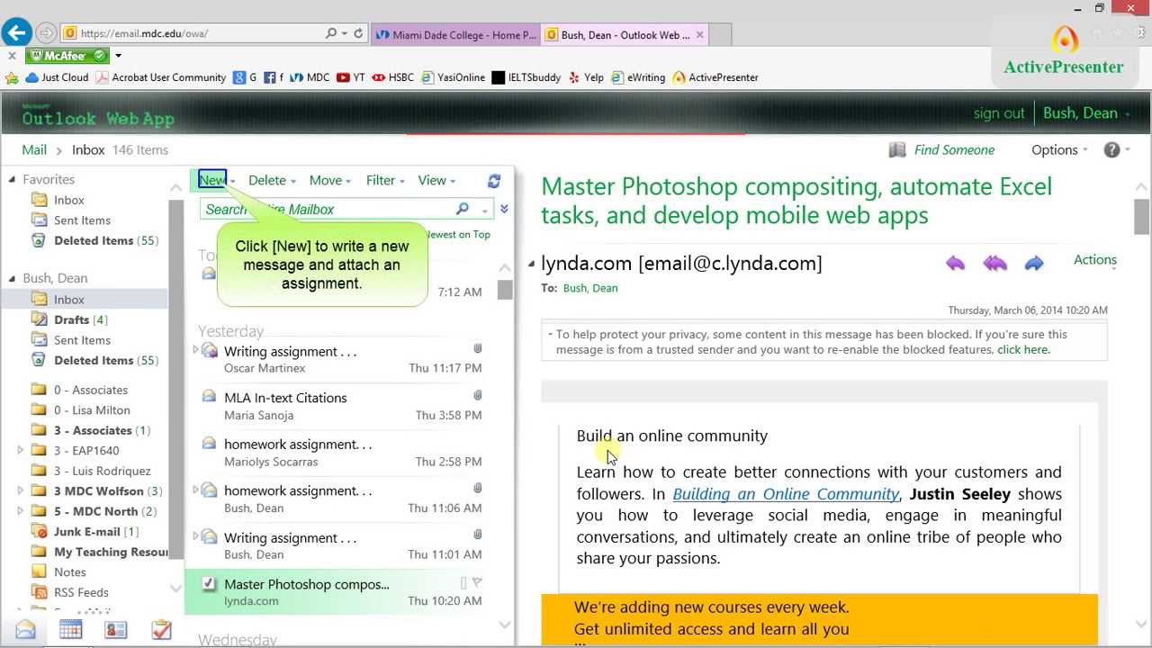Open the Just Cloud bookmark
Image resolution: width=1152 pixels, height=648 pixels.
(x=58, y=77)
